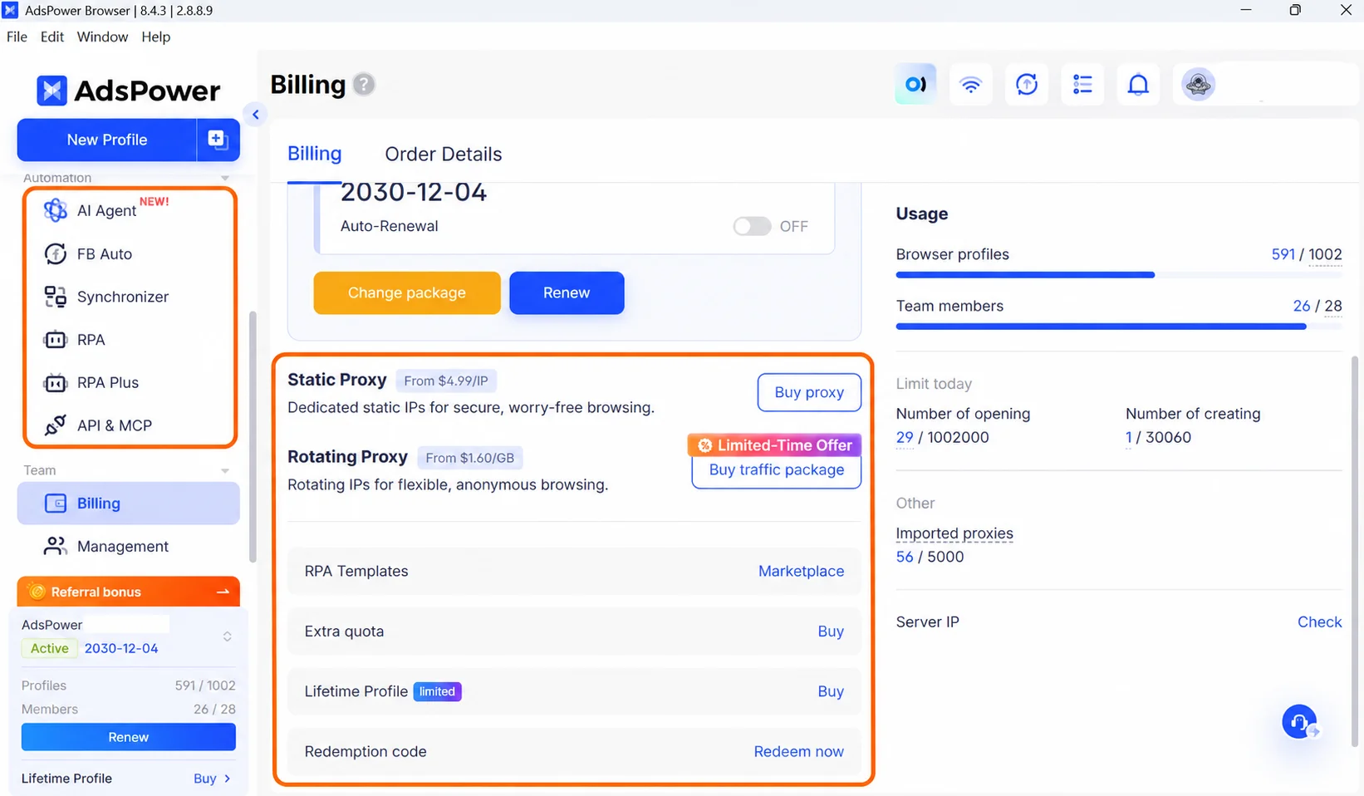1364x796 pixels.
Task: Click Check link for Server IP
Action: click(x=1319, y=622)
